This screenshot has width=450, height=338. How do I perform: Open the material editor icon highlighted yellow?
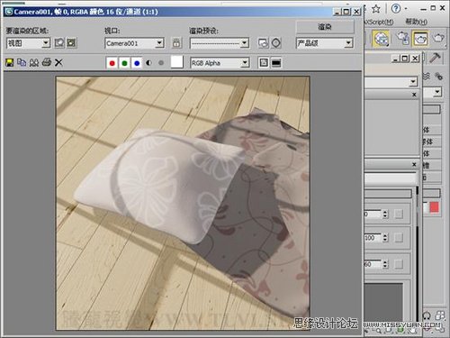[x=381, y=39]
